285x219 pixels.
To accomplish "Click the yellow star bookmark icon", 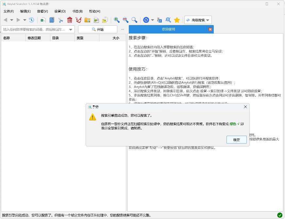I will (x=177, y=20).
